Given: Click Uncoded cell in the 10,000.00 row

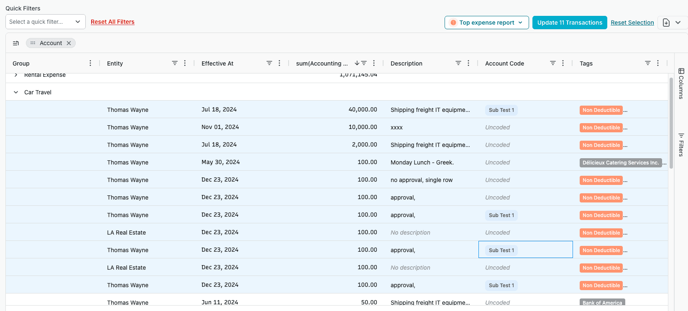Looking at the screenshot, I should pos(526,127).
